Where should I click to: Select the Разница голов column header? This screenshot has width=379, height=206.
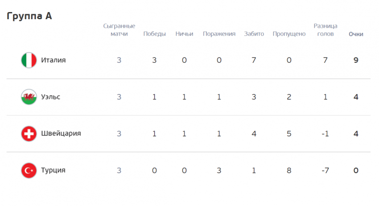325,30
